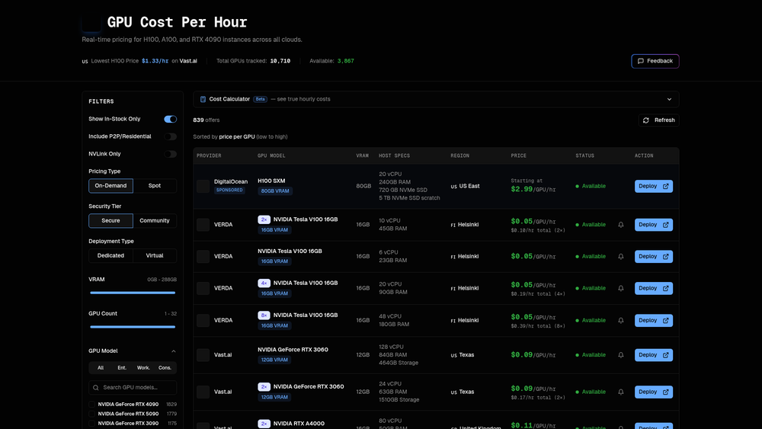This screenshot has width=762, height=429.
Task: Refresh the offers list
Action: [x=658, y=120]
